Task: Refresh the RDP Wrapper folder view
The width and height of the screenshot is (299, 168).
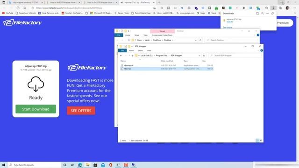Action: (204, 56)
